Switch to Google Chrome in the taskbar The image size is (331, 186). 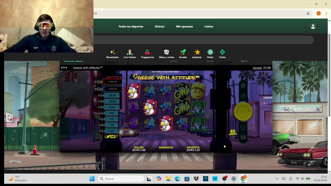pyautogui.click(x=243, y=179)
